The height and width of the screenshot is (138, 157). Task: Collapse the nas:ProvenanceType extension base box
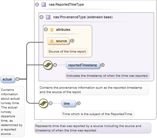(42, 17)
